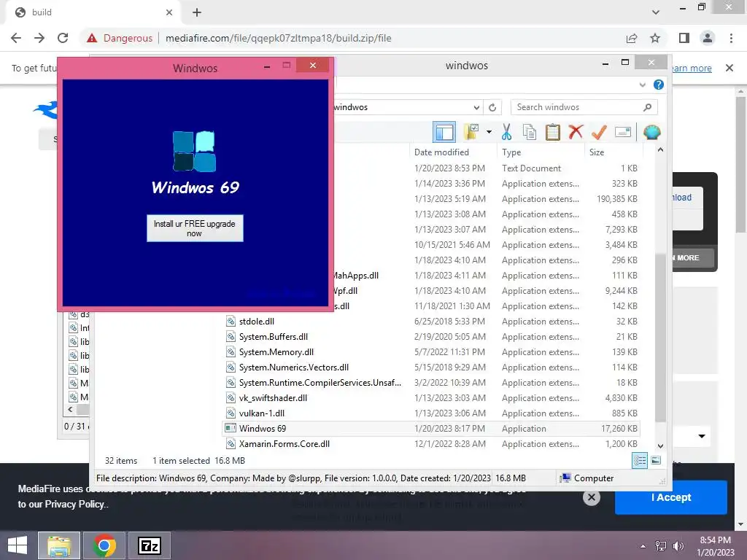
Task: Open 7-Zip from the taskbar
Action: (x=150, y=545)
